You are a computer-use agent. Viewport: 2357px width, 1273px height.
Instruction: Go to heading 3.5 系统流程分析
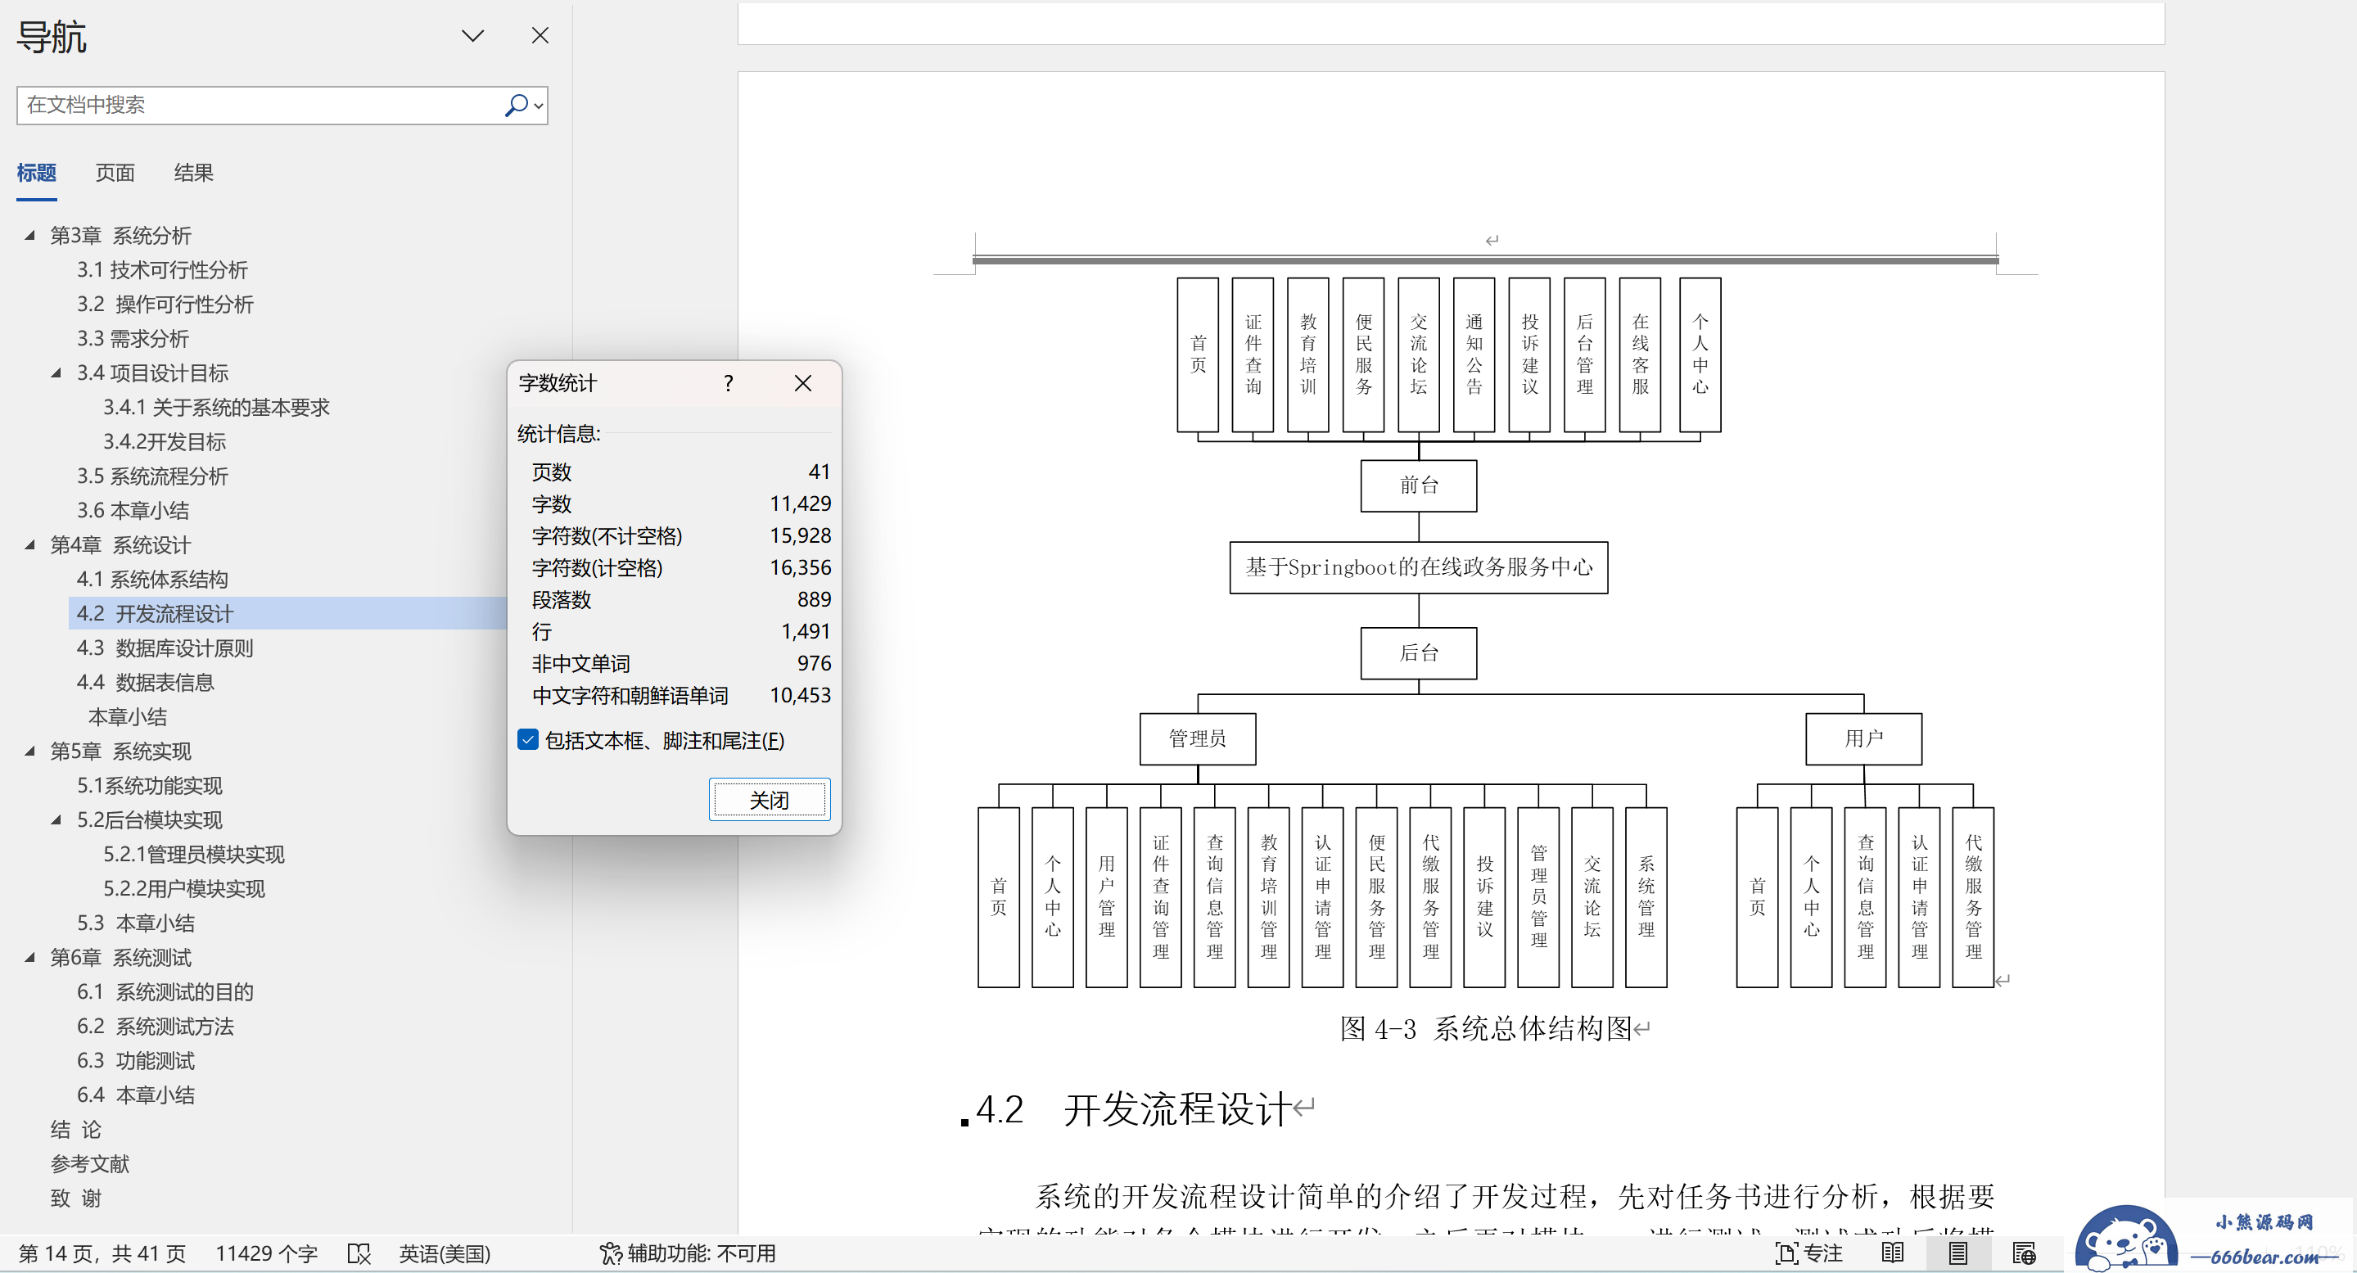[x=152, y=476]
